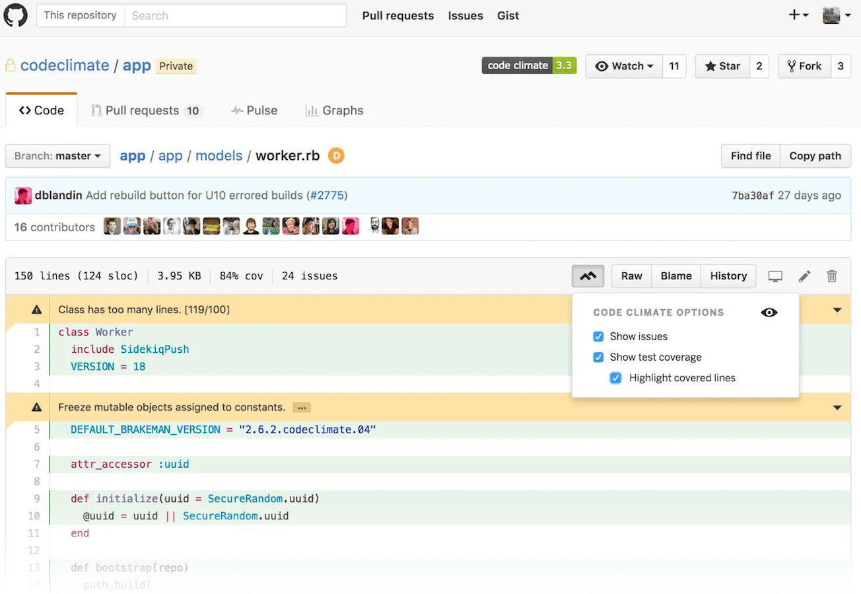Image resolution: width=861 pixels, height=594 pixels.
Task: Click the GitHub octocat logo
Action: pos(15,15)
